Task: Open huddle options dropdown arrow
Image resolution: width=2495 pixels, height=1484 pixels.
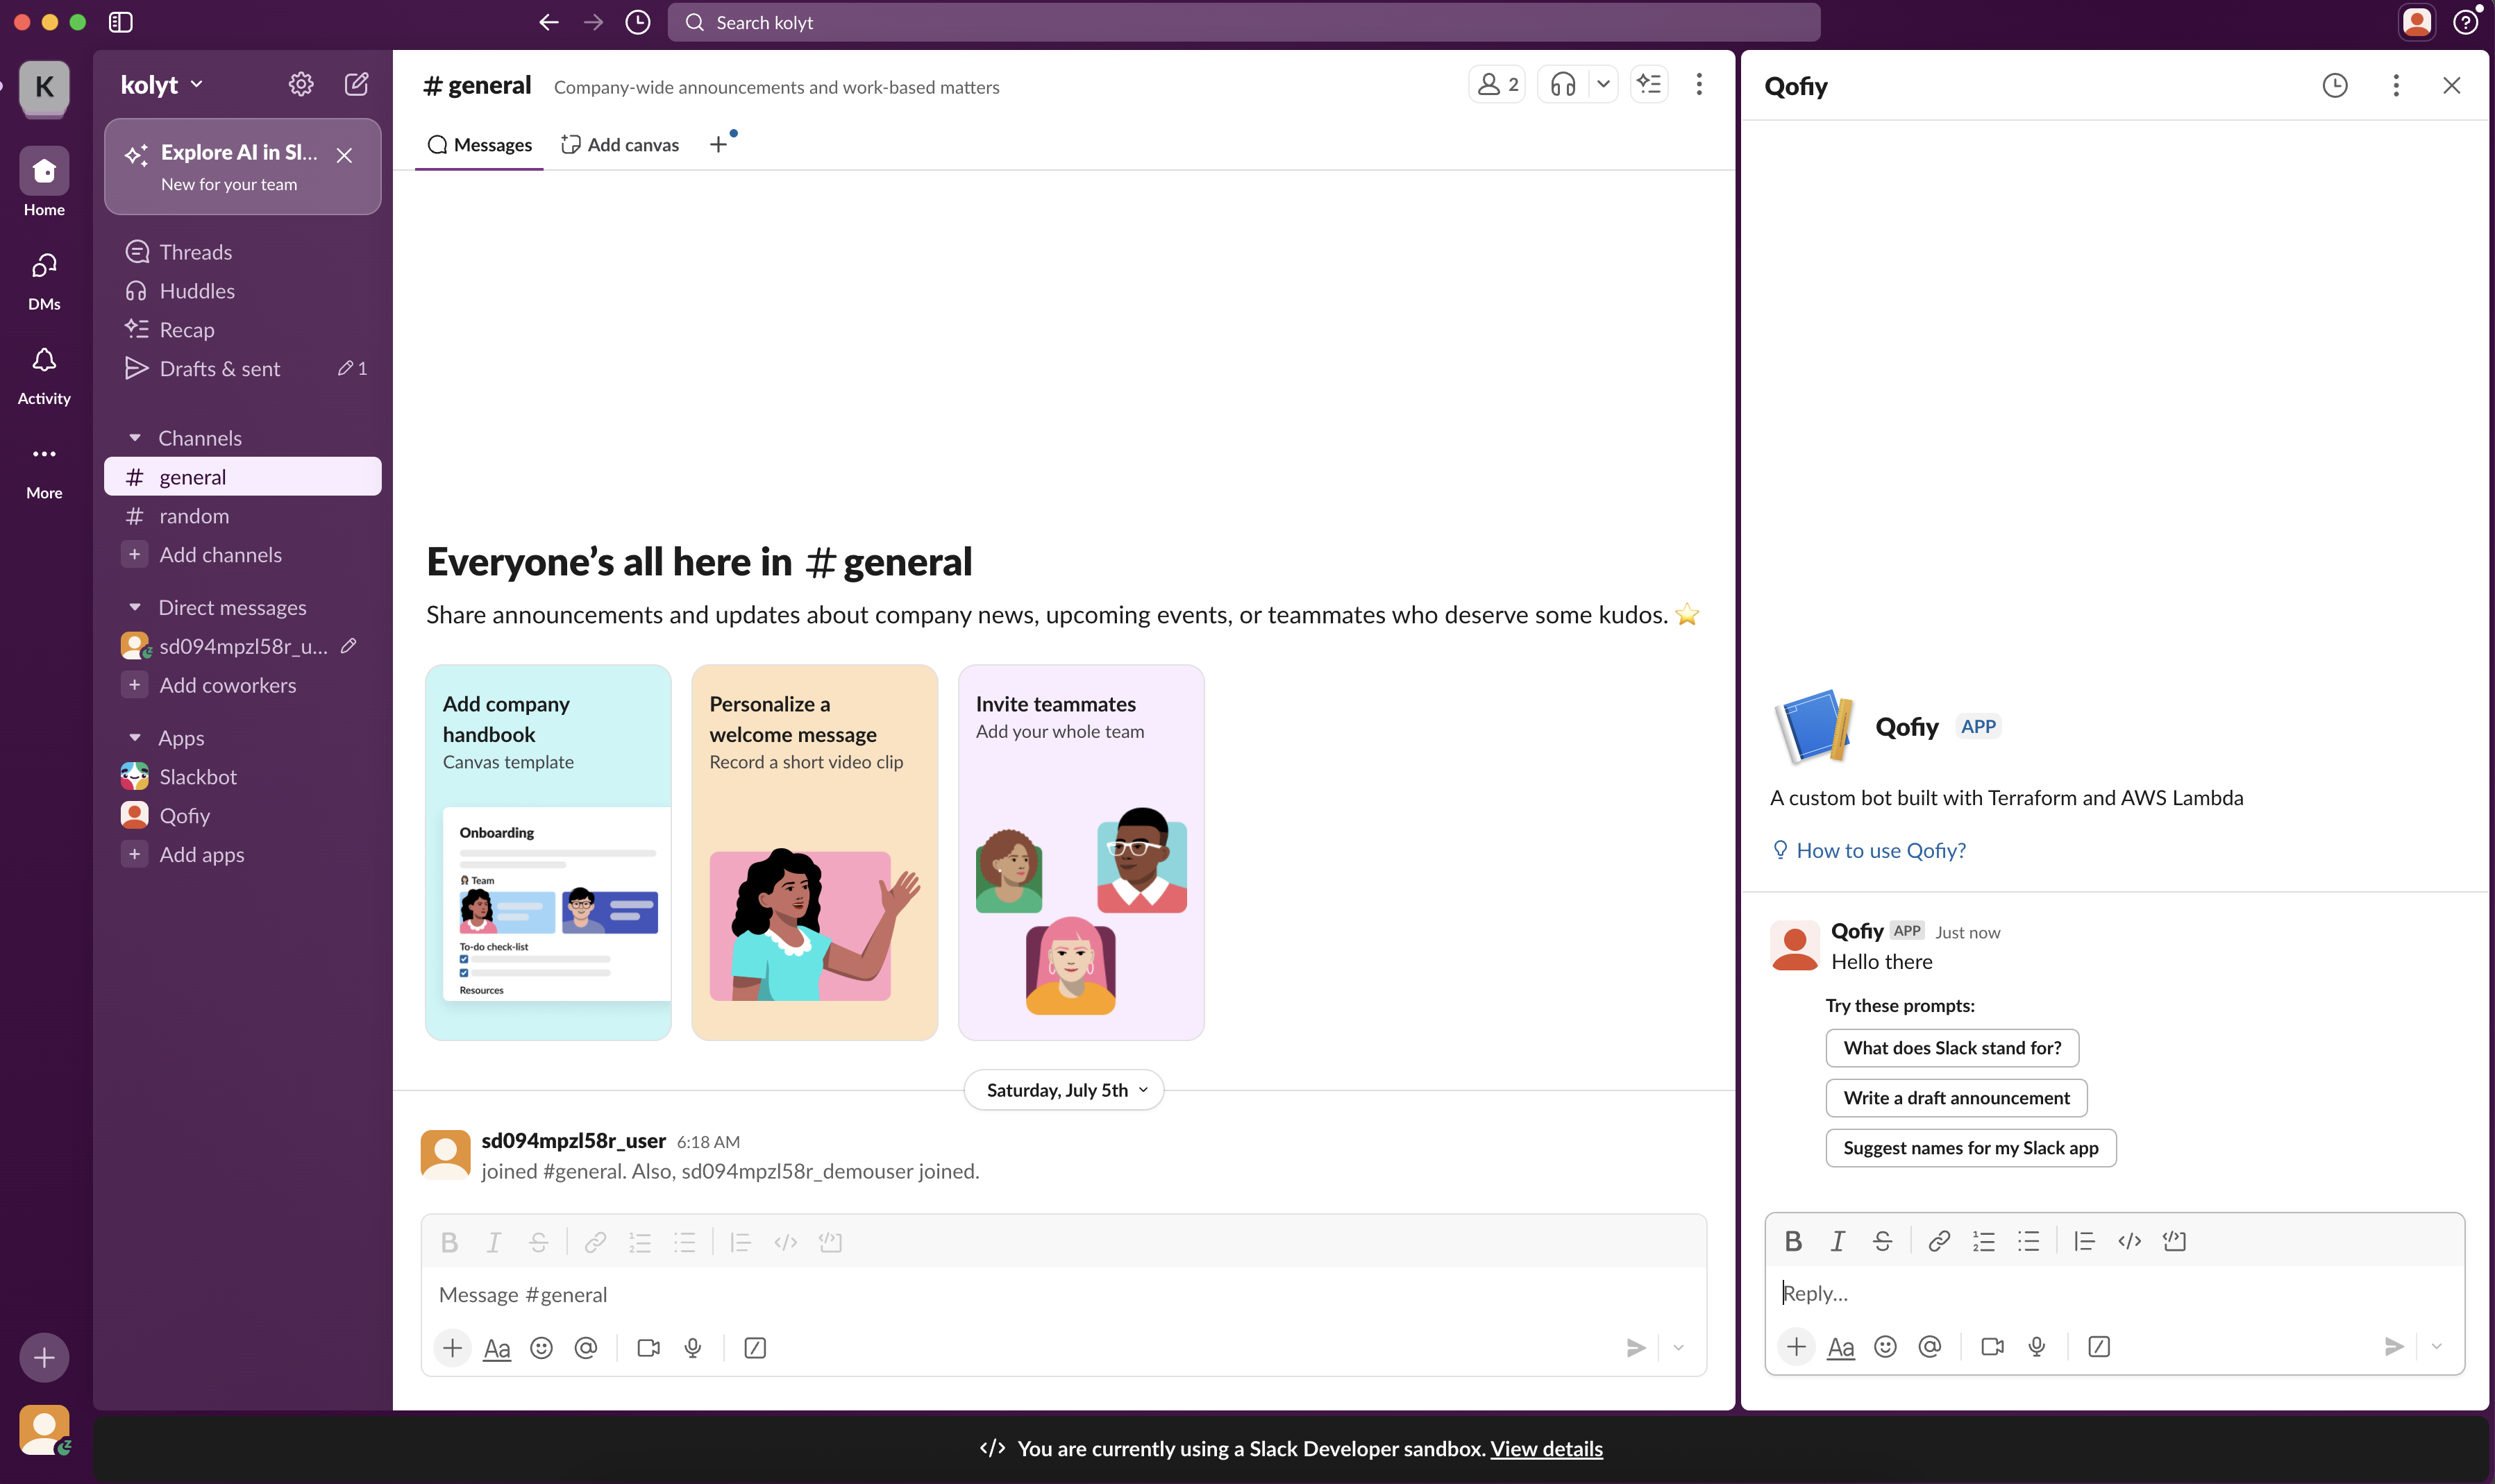Action: pyautogui.click(x=1603, y=84)
